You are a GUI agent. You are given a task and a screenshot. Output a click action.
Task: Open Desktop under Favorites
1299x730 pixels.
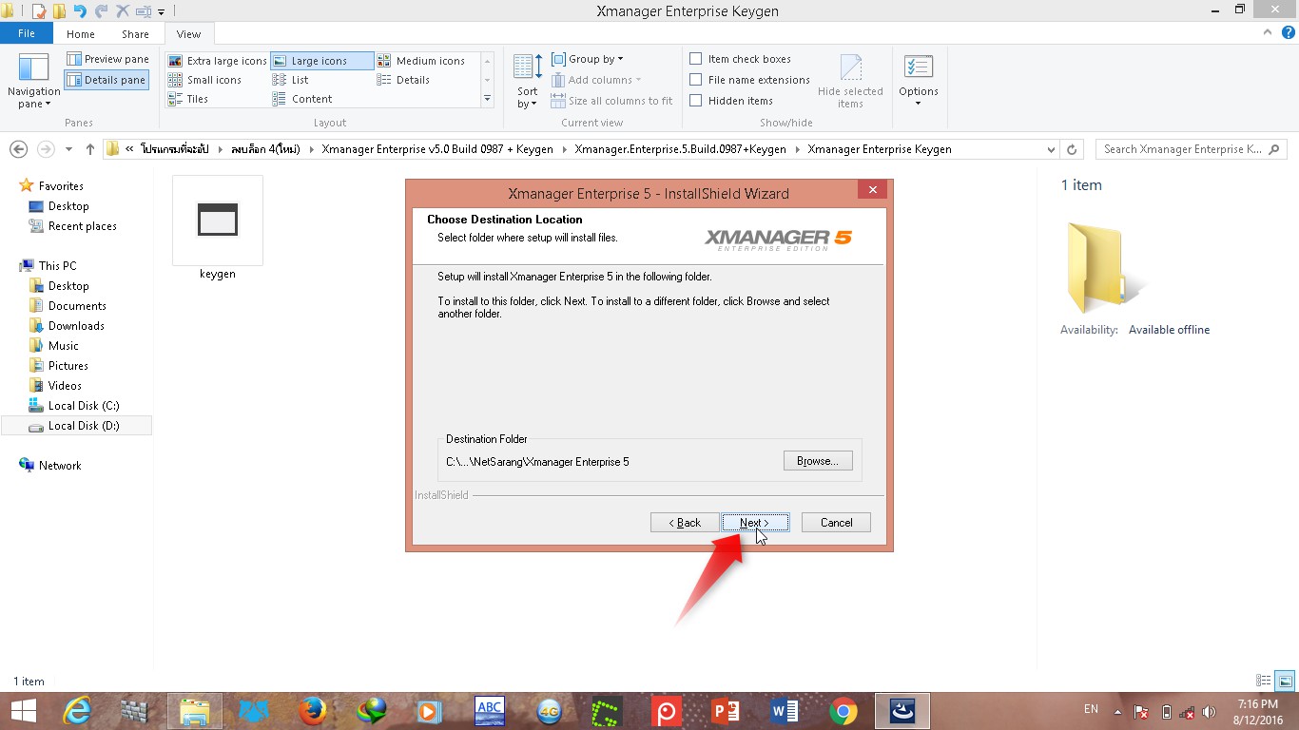click(68, 206)
